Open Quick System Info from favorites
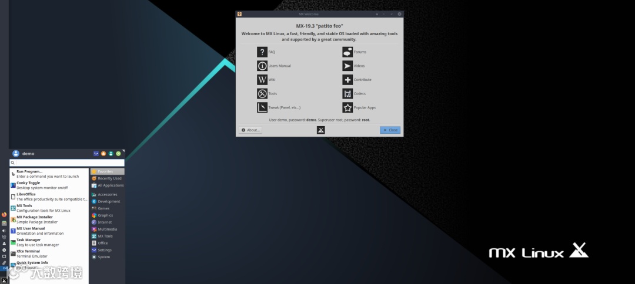 pyautogui.click(x=49, y=265)
